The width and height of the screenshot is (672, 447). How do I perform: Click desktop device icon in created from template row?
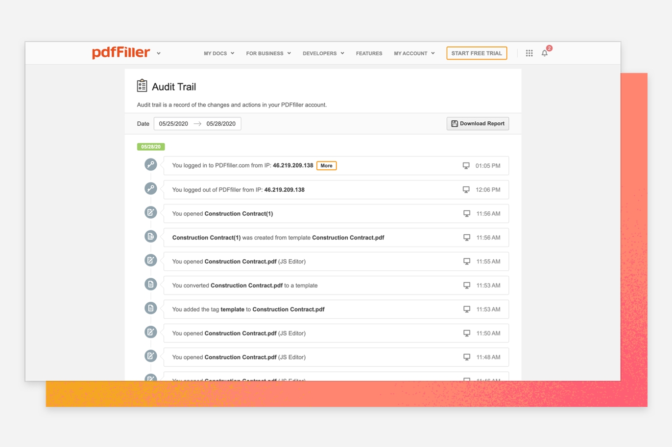(467, 238)
